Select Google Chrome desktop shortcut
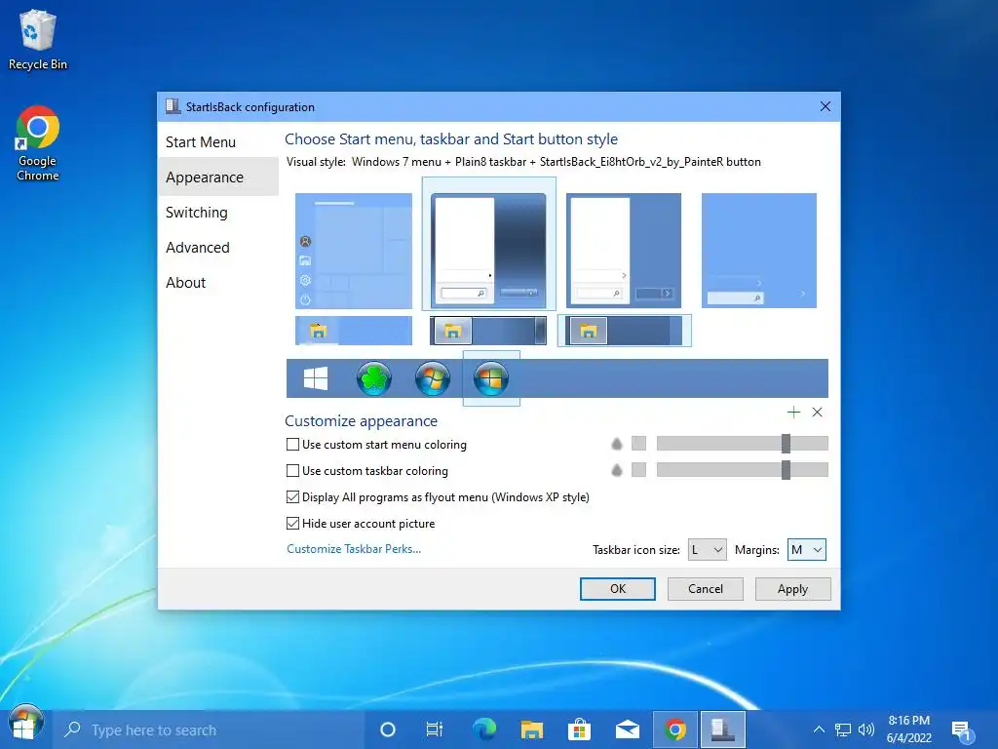Viewport: 998px width, 749px height. 38,144
